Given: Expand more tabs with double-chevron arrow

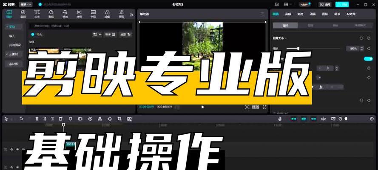Looking at the screenshot, I should tap(131, 15).
